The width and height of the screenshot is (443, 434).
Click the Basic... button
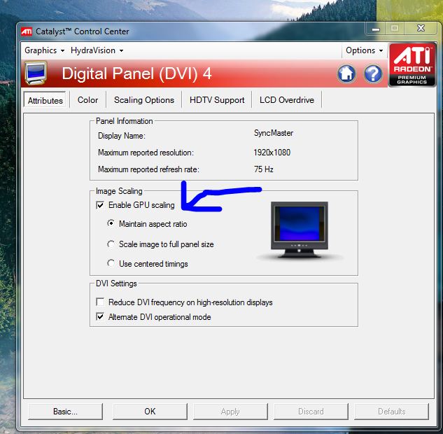pyautogui.click(x=65, y=412)
